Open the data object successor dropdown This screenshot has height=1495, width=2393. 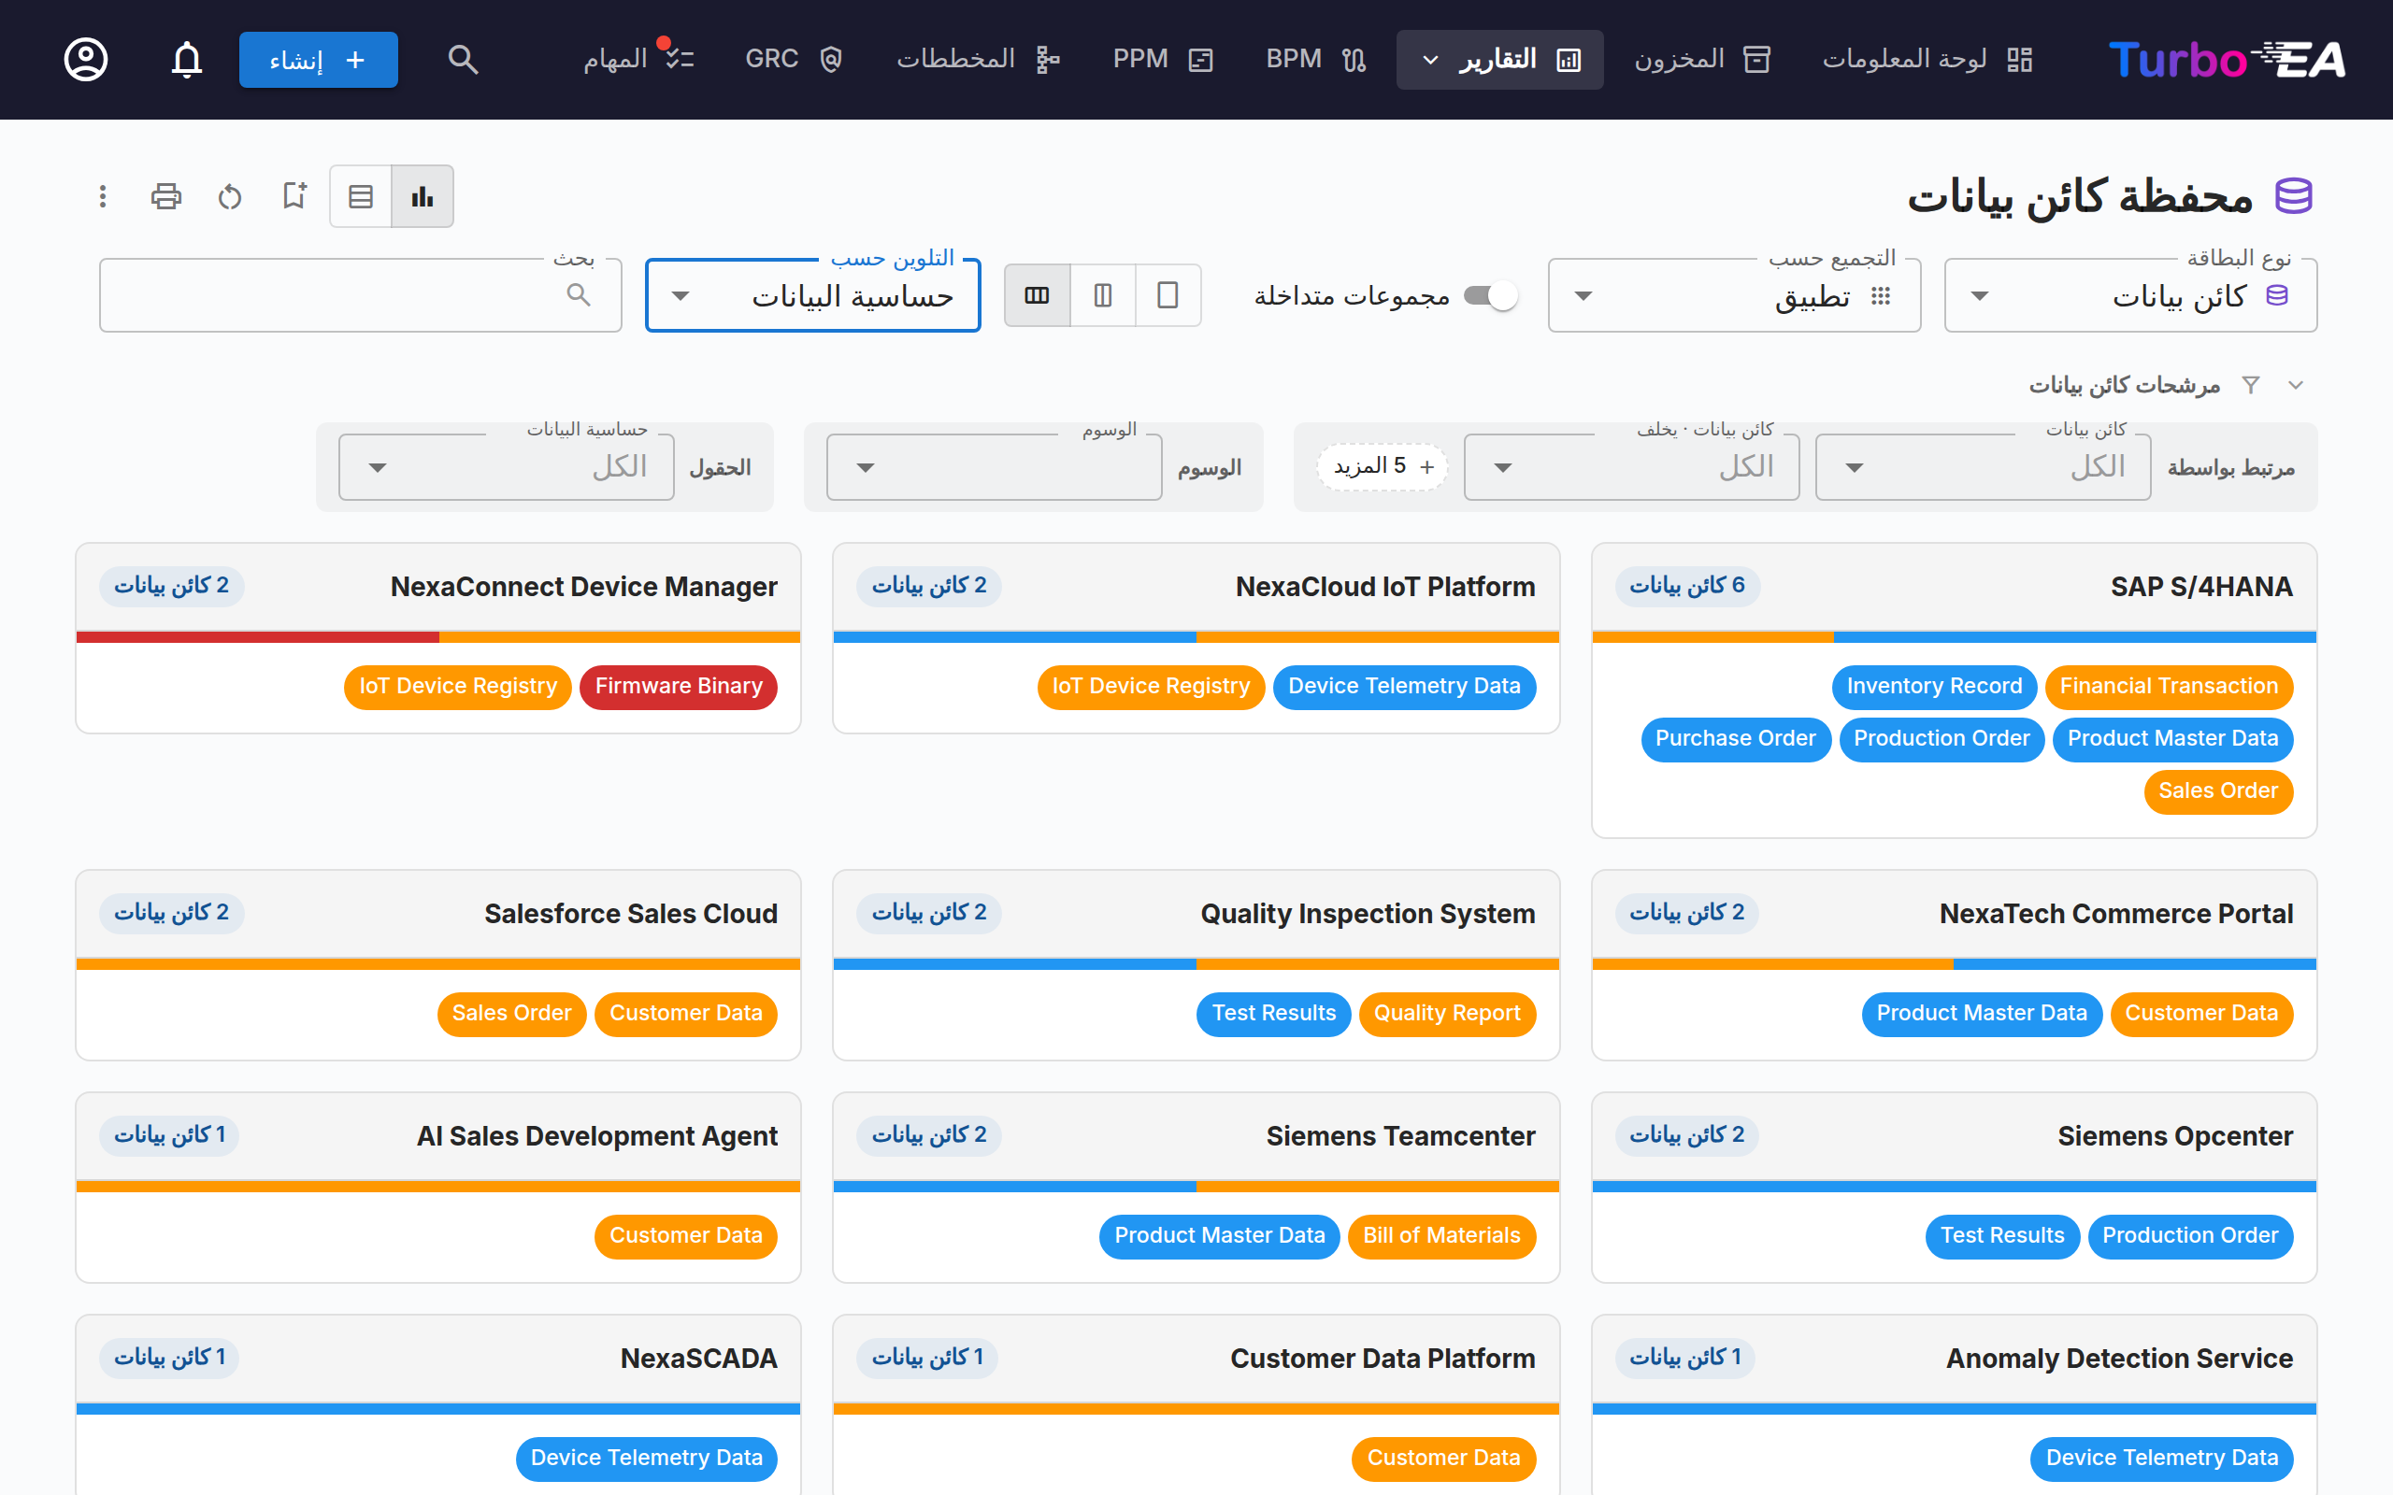coord(1631,466)
